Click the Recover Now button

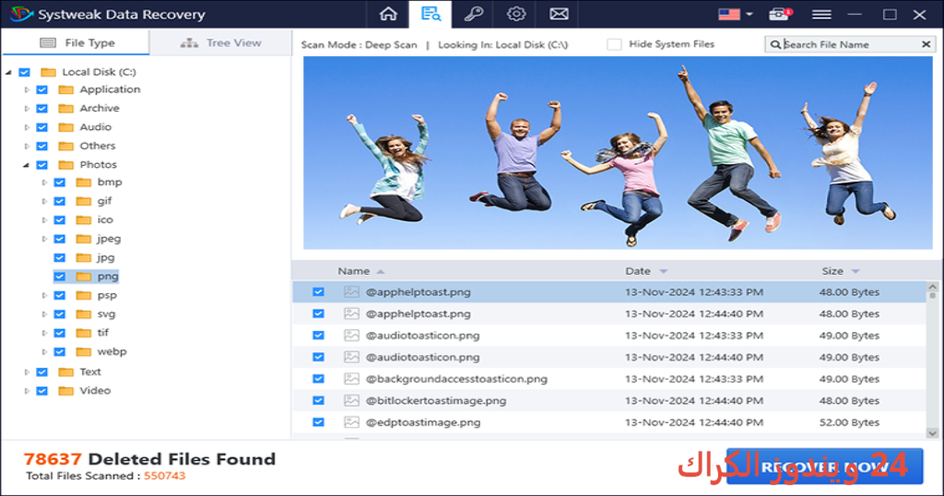point(824,466)
